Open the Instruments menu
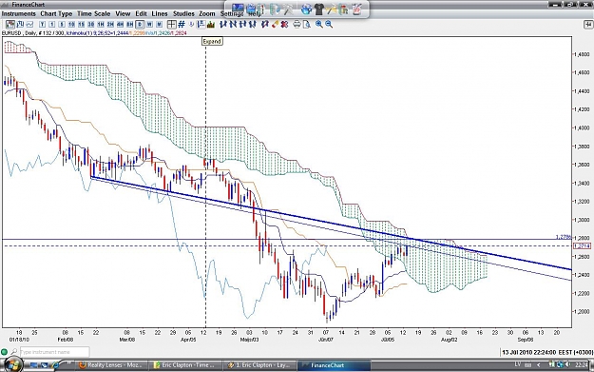 [x=19, y=13]
